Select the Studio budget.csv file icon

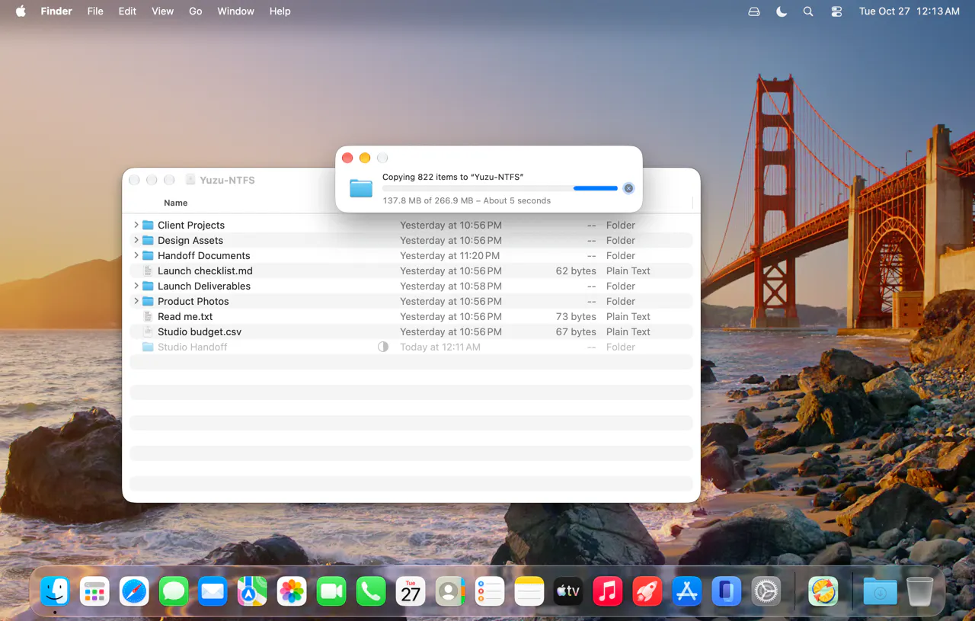[x=149, y=331]
